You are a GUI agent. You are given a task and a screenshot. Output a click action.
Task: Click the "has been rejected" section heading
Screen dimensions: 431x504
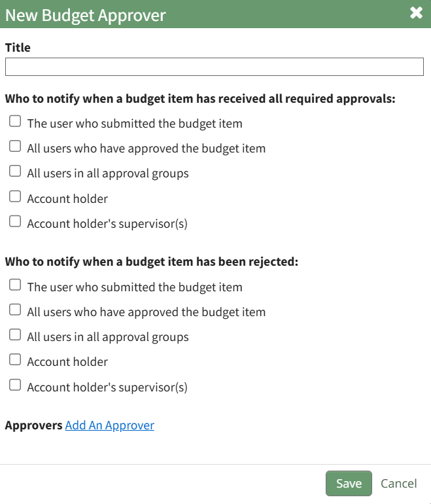pos(151,262)
